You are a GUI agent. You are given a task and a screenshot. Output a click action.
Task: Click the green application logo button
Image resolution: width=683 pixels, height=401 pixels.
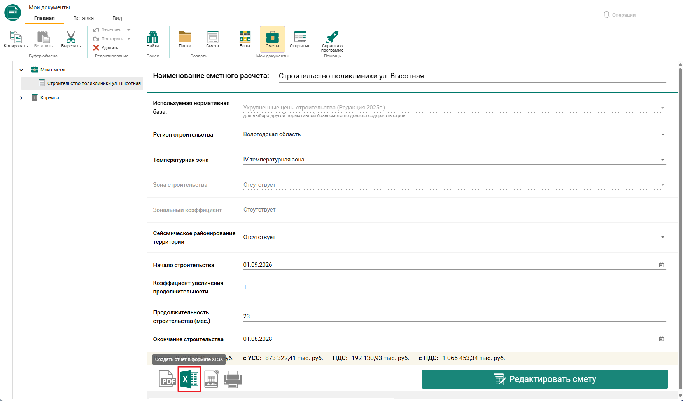click(x=13, y=12)
